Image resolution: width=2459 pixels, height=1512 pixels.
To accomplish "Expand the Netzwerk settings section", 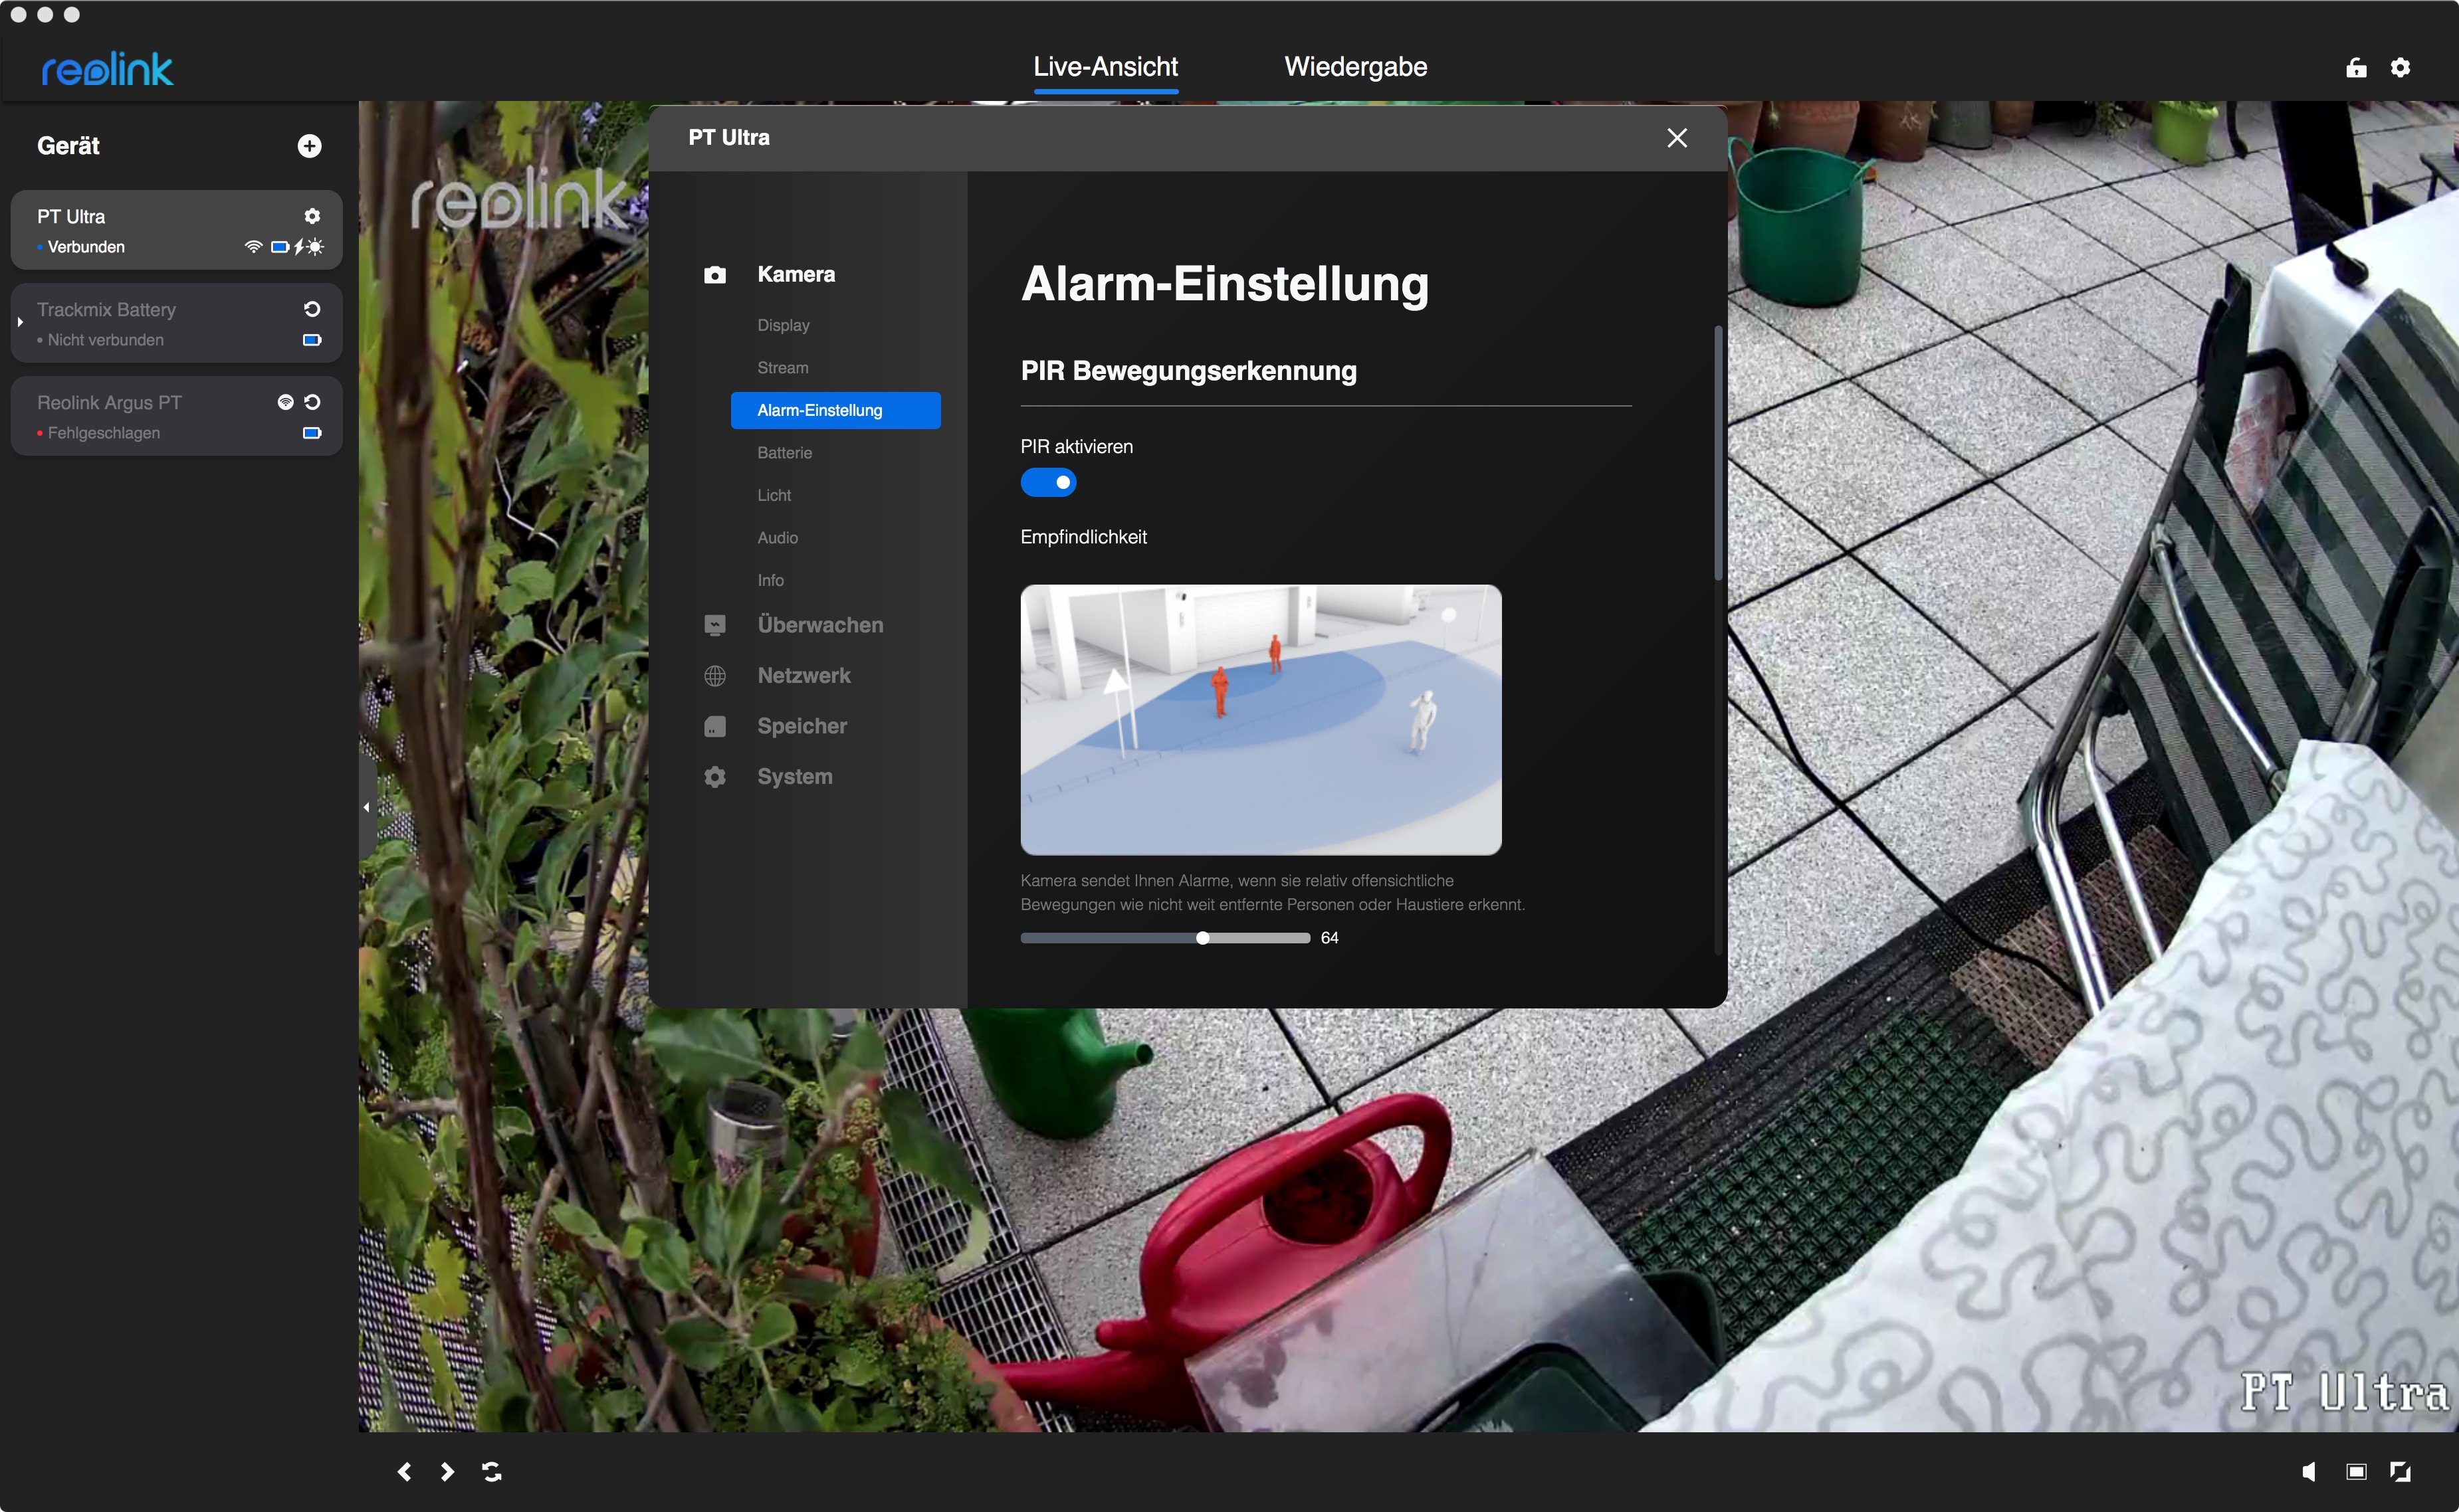I will point(803,676).
